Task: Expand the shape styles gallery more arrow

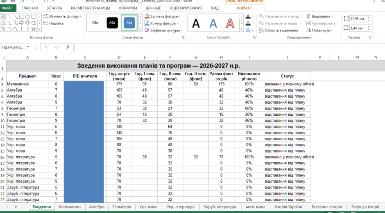Action: tap(140, 29)
